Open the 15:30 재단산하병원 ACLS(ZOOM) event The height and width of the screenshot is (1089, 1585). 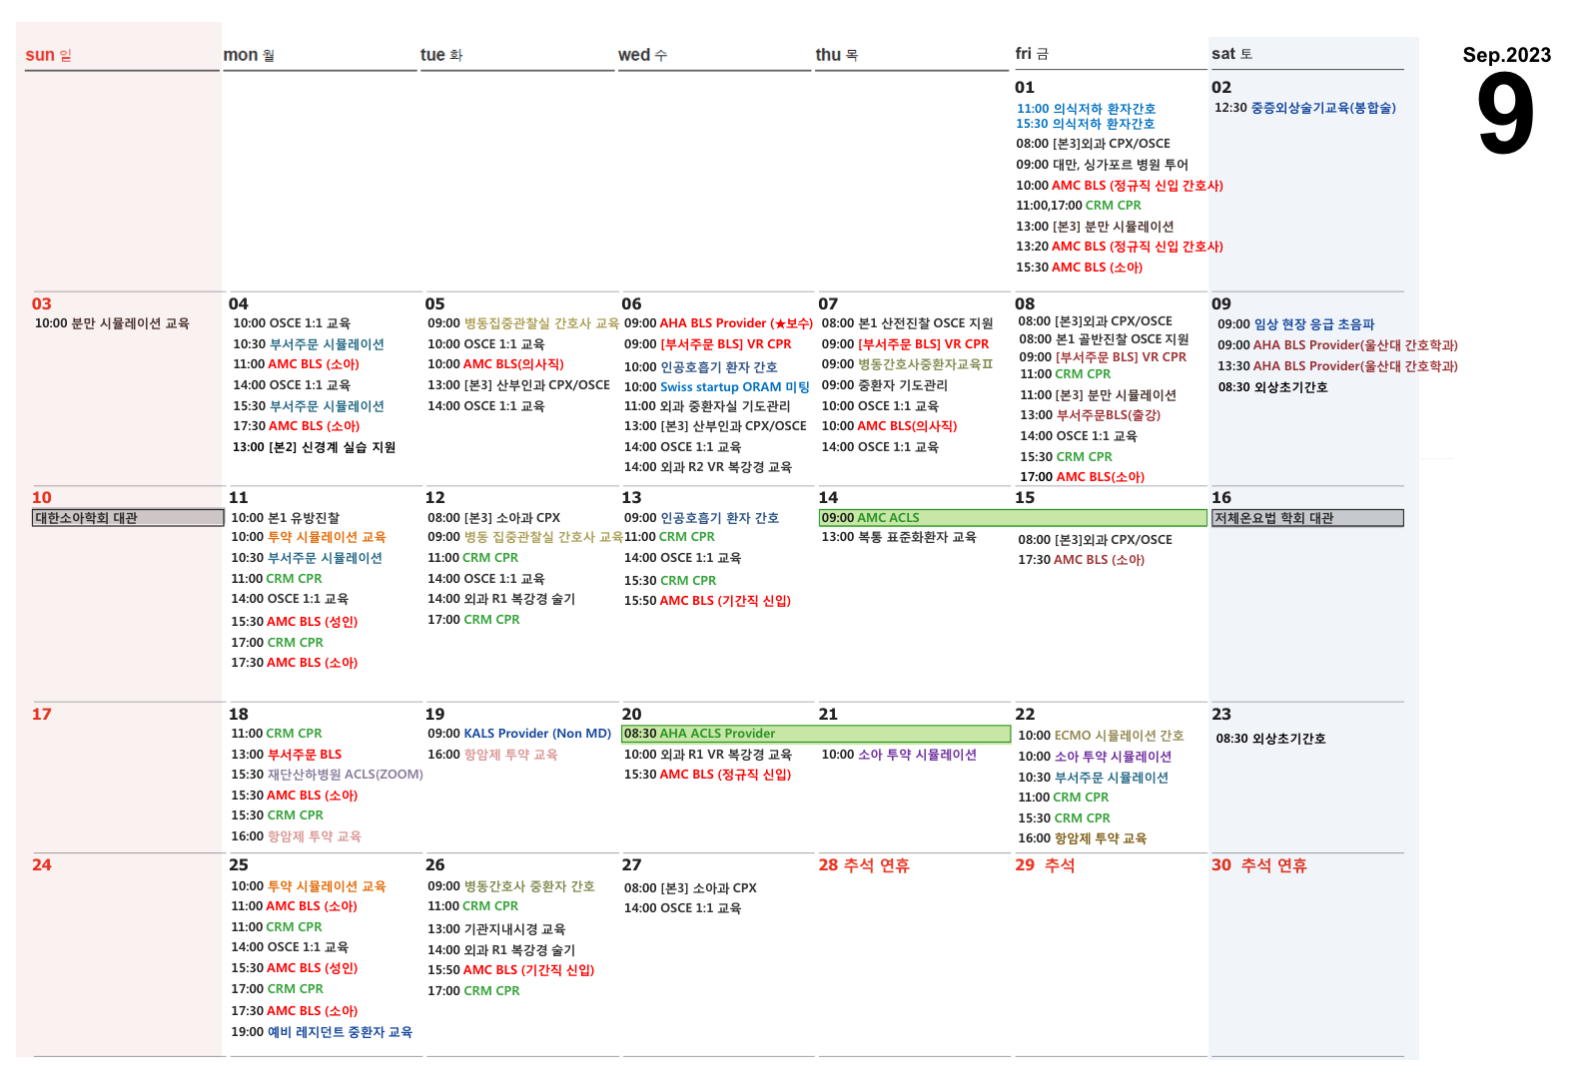(327, 775)
